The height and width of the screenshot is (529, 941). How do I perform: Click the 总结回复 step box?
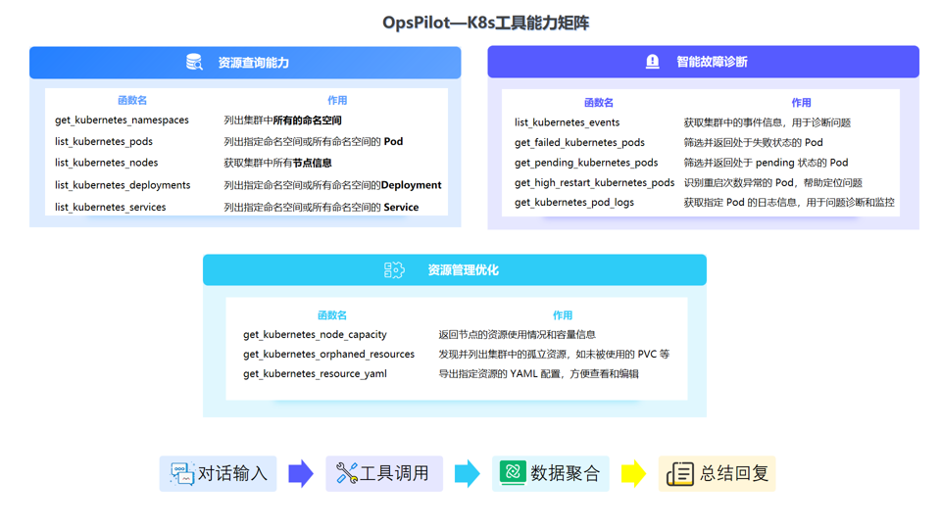coord(717,473)
